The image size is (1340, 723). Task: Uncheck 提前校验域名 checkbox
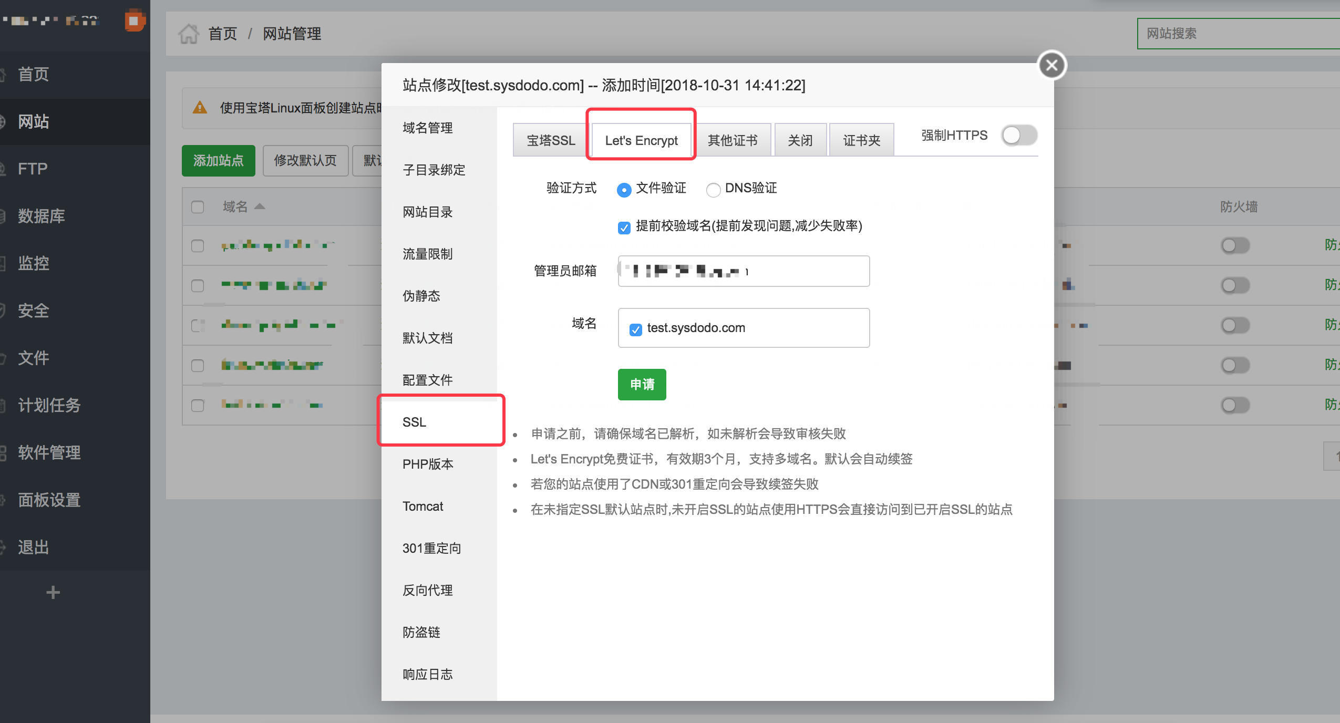click(x=624, y=227)
